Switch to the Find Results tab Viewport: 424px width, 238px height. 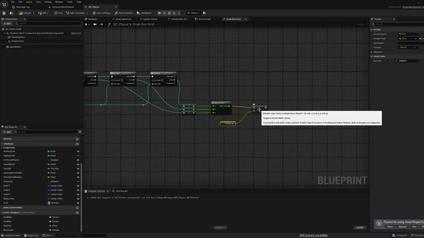120,191
